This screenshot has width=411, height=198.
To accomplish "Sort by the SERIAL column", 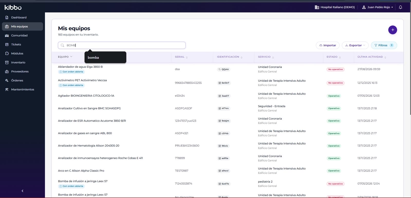I will pos(181,57).
